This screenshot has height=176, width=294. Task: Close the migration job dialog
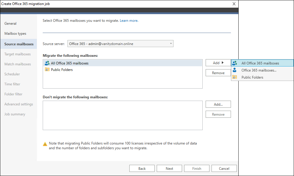point(234,4)
